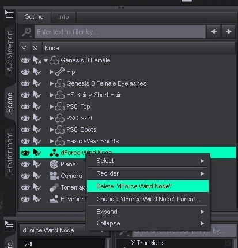
Task: Click the next arrow beside the filter field
Action: point(229,32)
